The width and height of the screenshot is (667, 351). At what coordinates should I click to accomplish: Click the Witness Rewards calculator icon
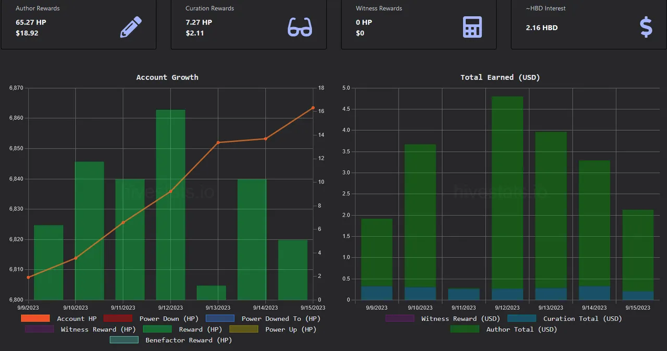click(472, 27)
